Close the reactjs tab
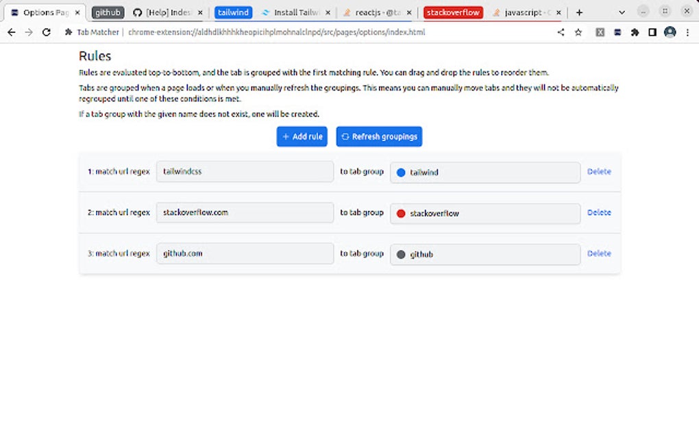The width and height of the screenshot is (699, 437). 409,12
